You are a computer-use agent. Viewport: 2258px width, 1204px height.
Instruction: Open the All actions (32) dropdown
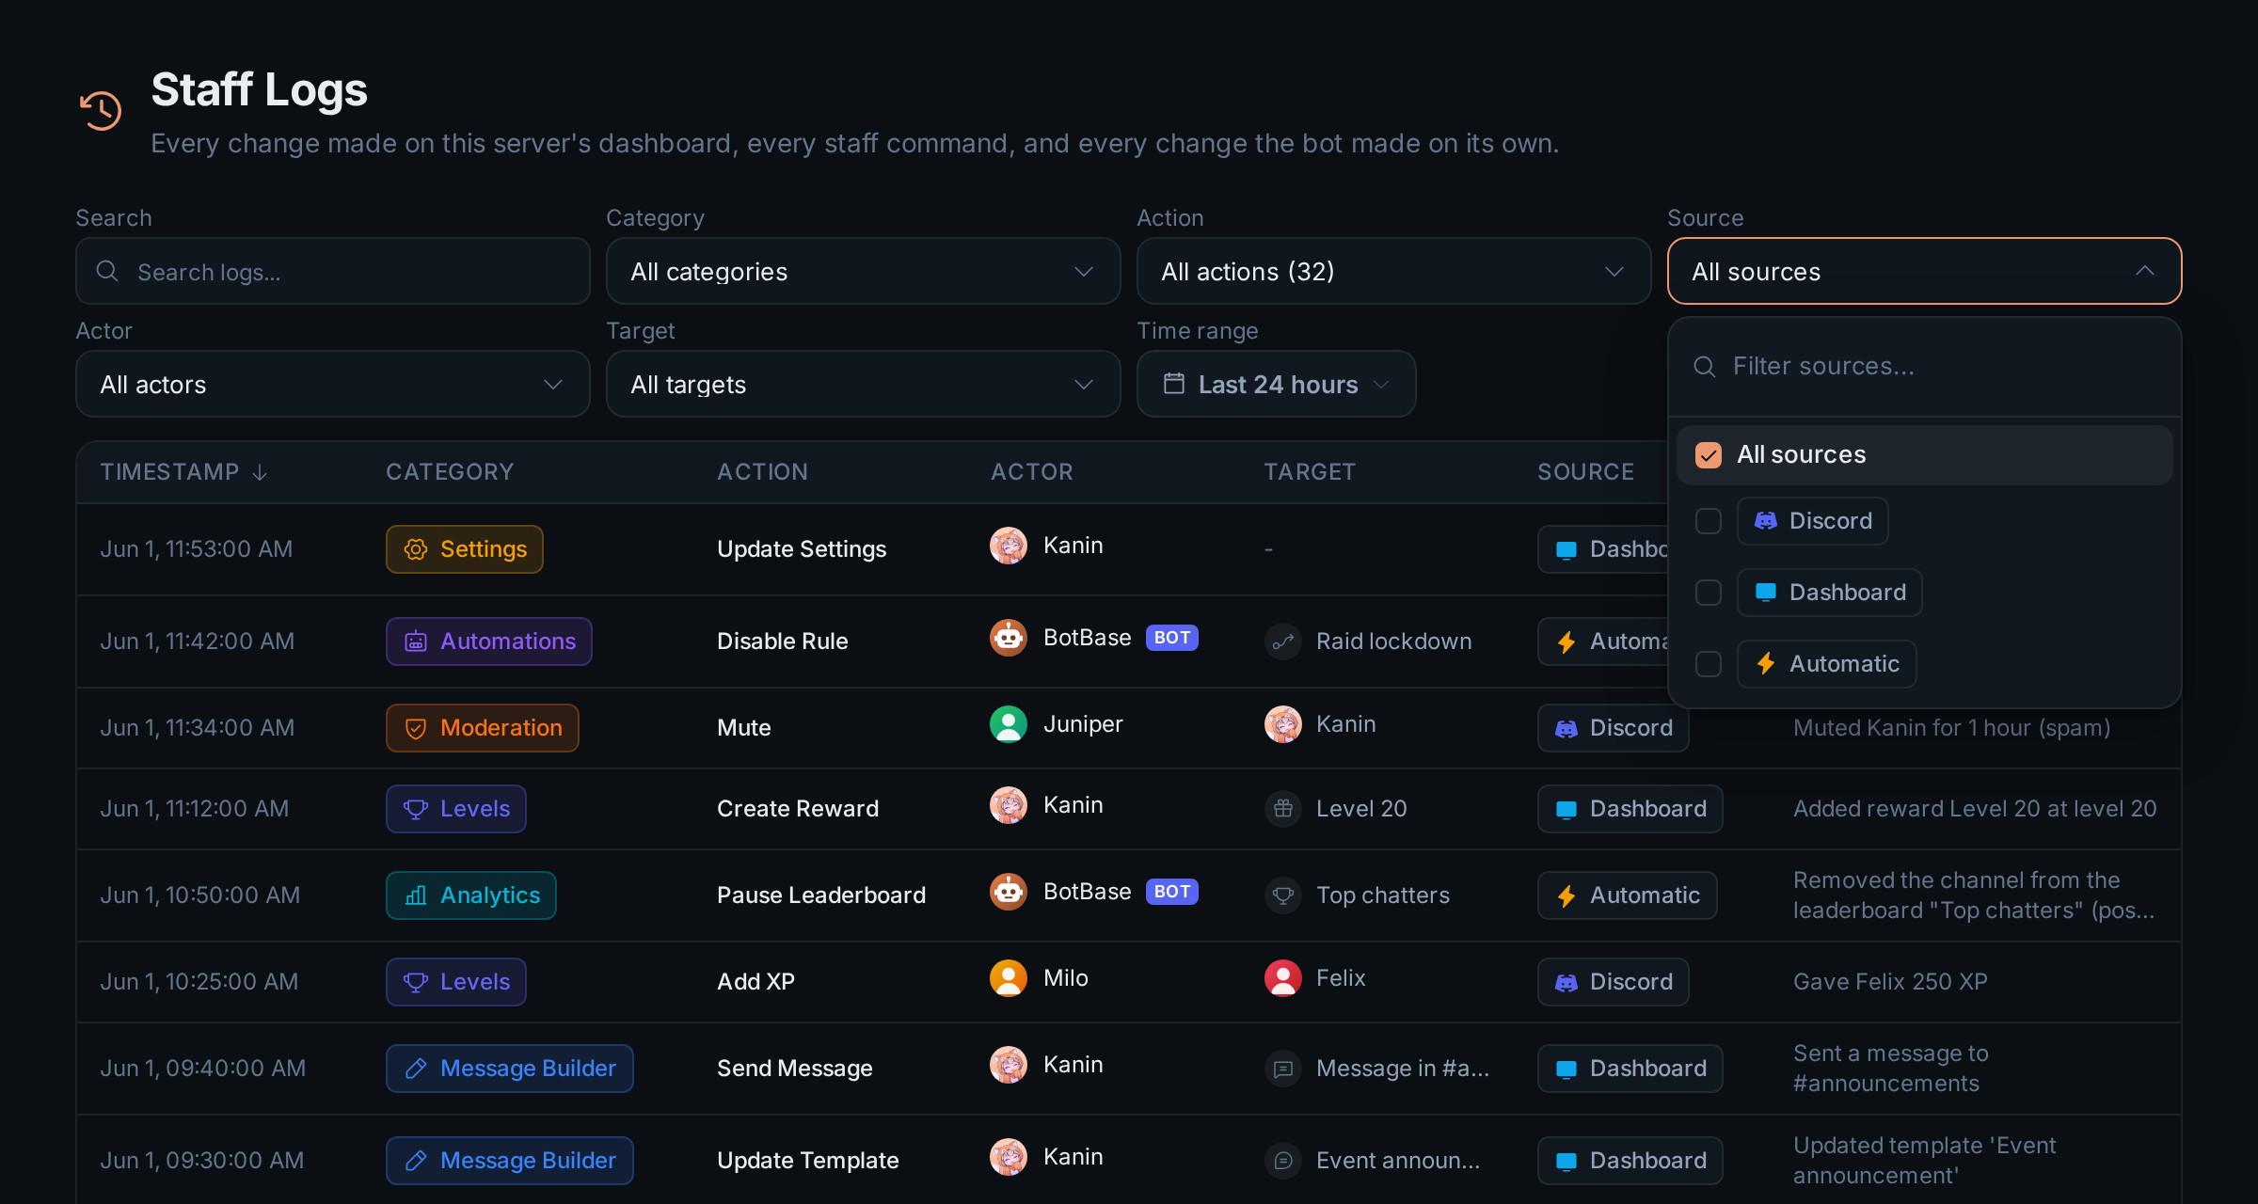point(1394,271)
